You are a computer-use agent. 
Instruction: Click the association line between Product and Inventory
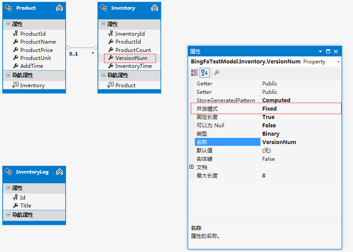tap(82, 48)
